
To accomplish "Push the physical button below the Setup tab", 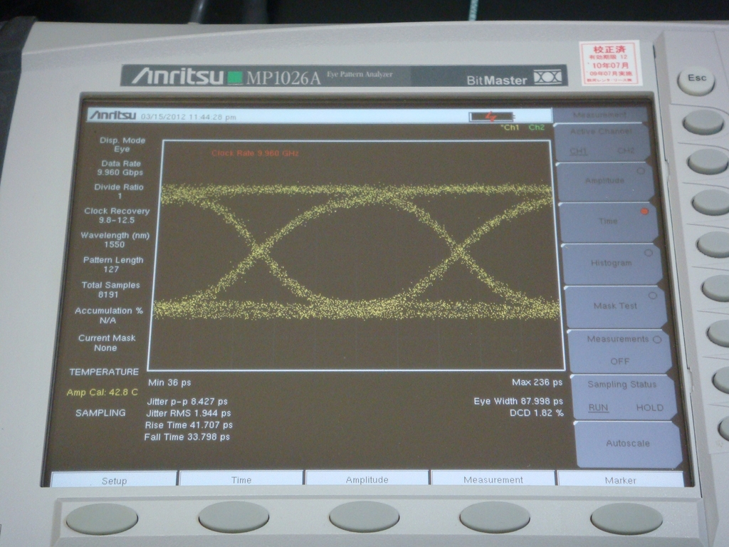I will pyautogui.click(x=102, y=519).
